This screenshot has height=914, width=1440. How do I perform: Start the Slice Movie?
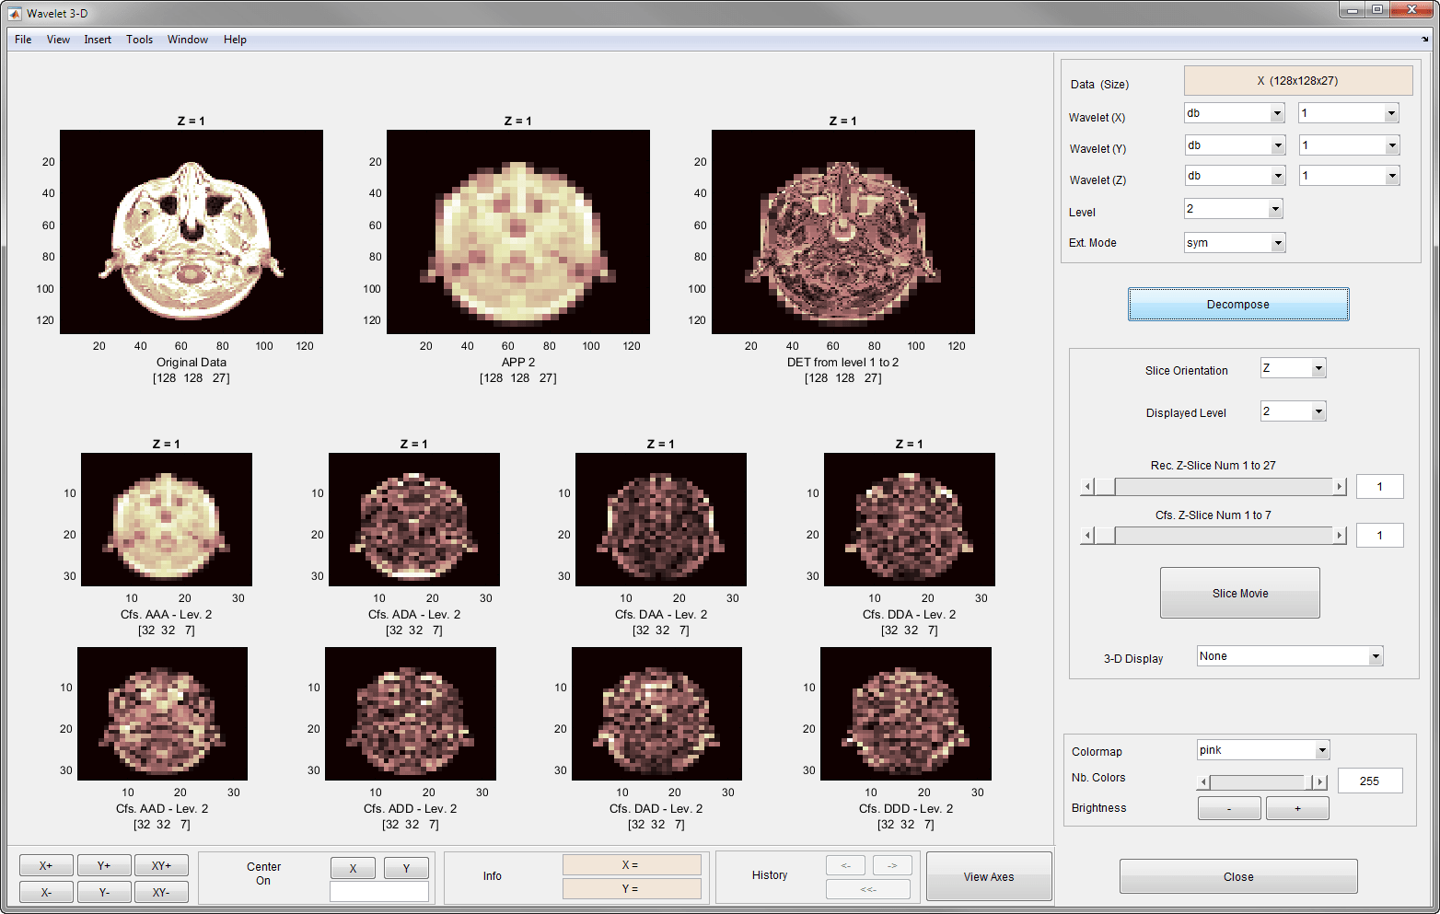coord(1239,593)
